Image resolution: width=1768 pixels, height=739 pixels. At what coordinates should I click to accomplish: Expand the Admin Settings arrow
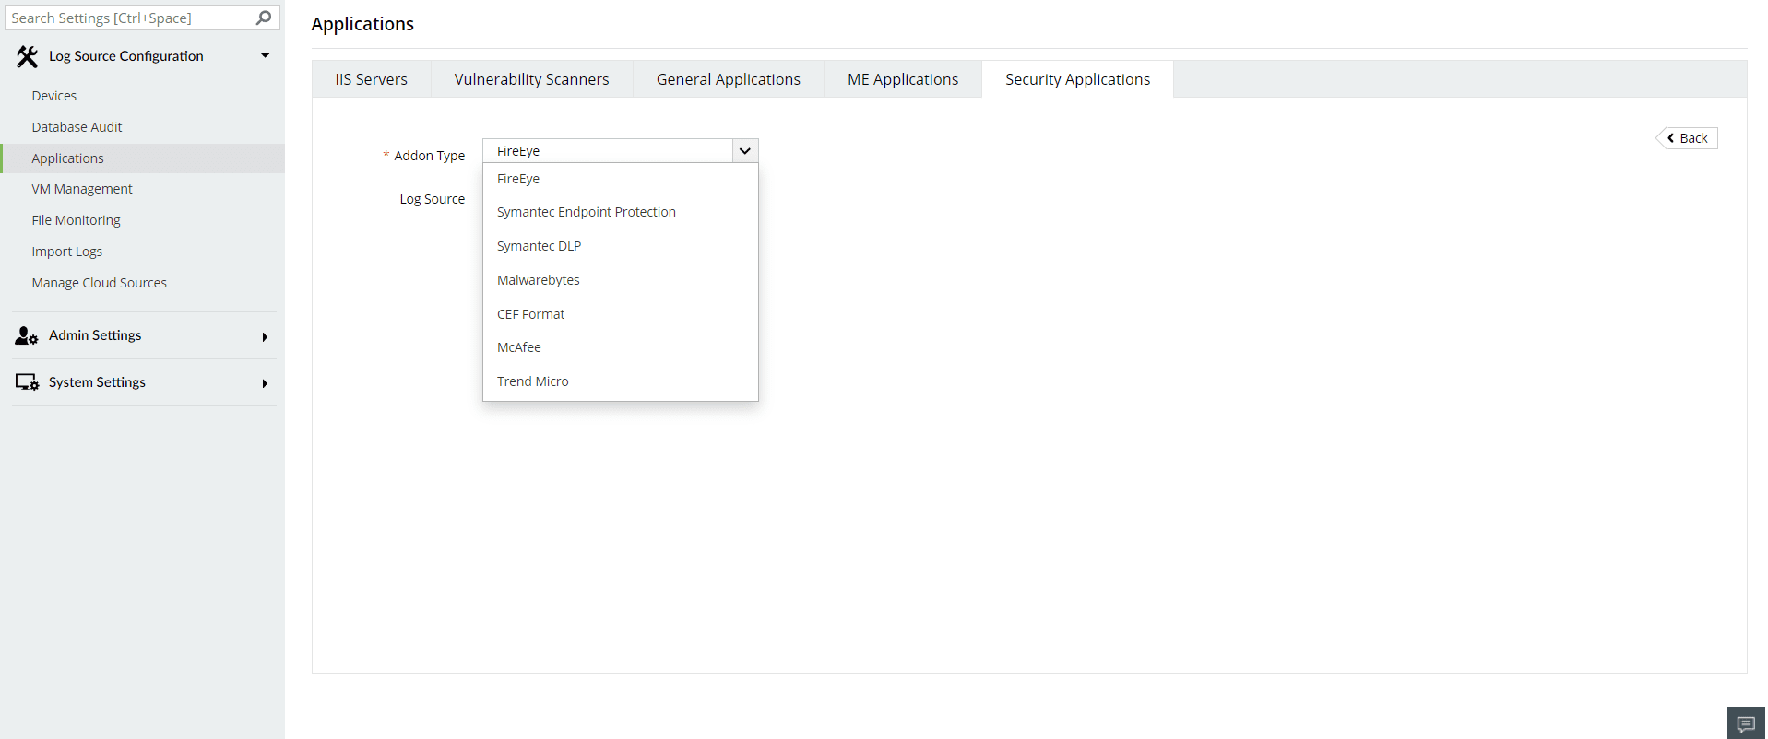[x=265, y=337]
